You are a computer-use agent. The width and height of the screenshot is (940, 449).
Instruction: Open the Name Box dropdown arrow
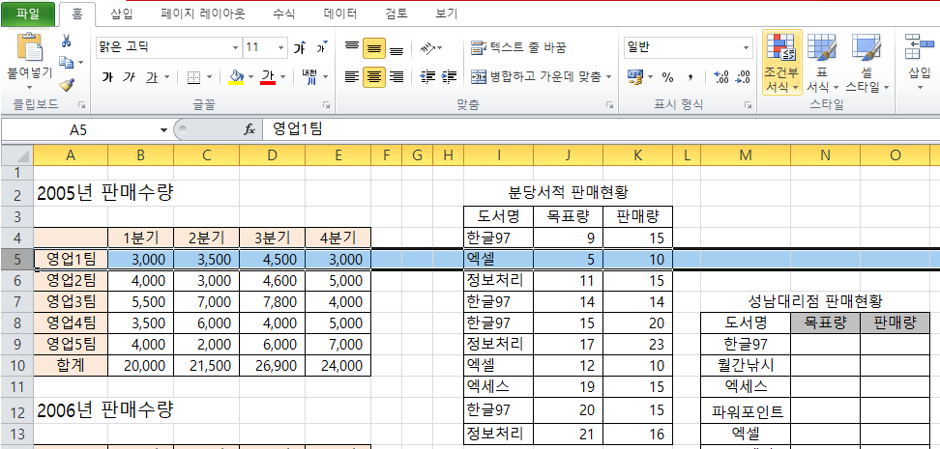click(163, 130)
